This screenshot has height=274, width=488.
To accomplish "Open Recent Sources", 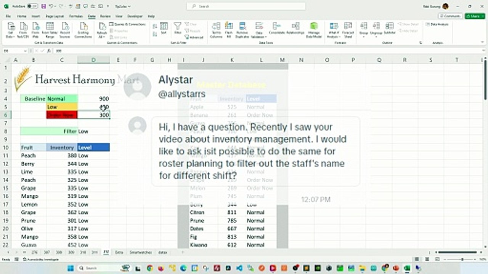I will 65,30.
